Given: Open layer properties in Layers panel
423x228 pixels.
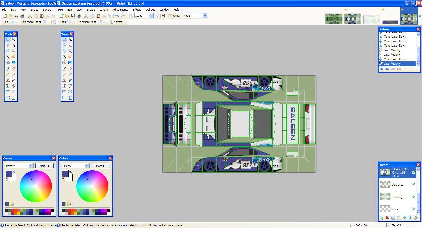Looking at the screenshot, I should click(416, 218).
